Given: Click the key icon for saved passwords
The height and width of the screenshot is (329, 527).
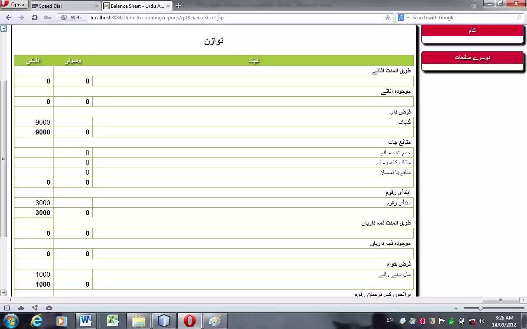Looking at the screenshot, I should [48, 17].
